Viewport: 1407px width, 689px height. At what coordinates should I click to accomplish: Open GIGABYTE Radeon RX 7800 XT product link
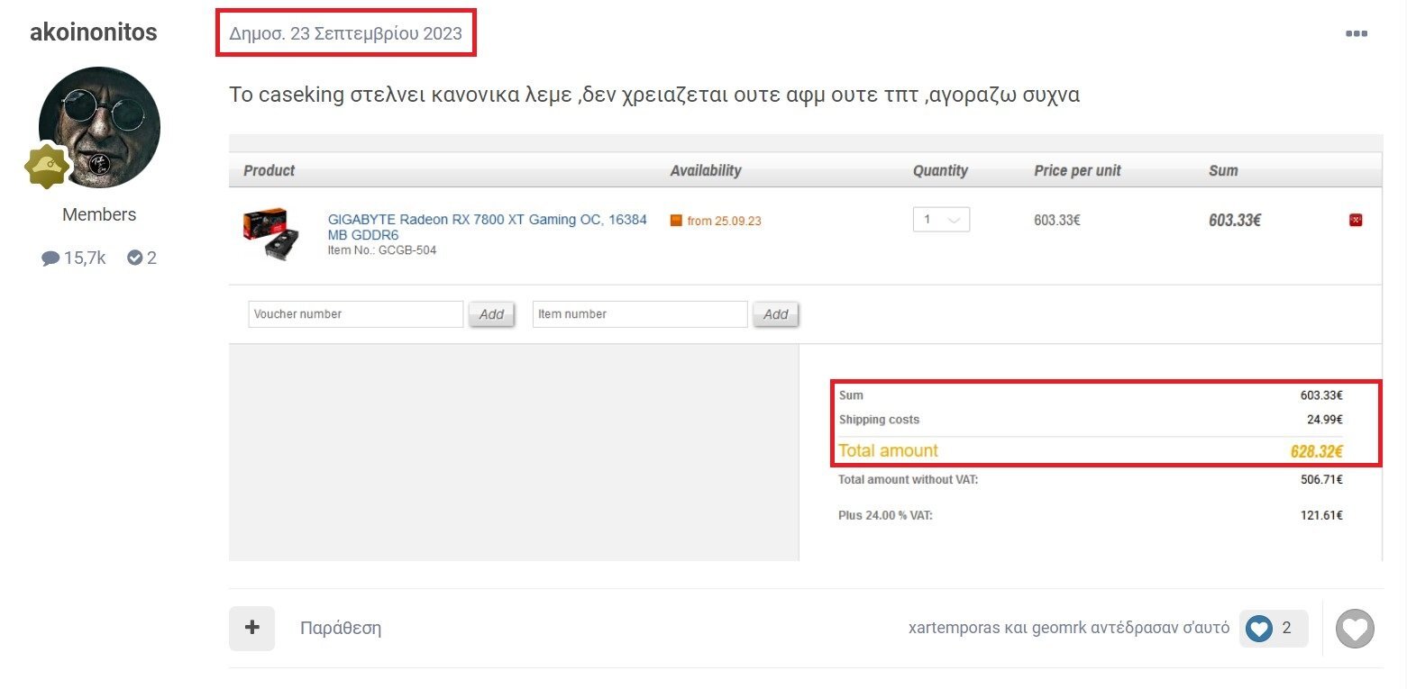[x=487, y=227]
